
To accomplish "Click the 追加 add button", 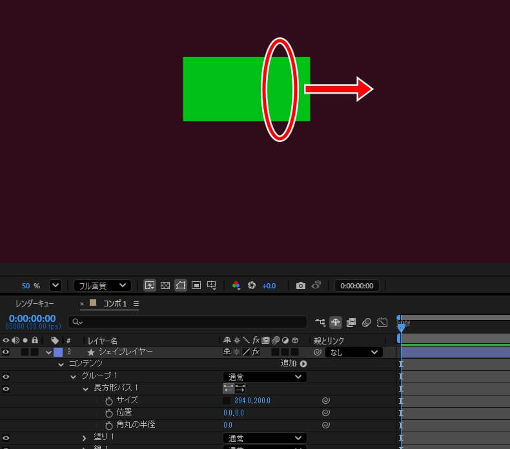I will [x=294, y=364].
